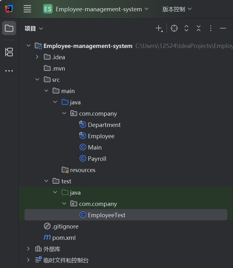Open the 版本控制 version control dropdown
Image resolution: width=233 pixels, height=268 pixels.
(x=177, y=9)
